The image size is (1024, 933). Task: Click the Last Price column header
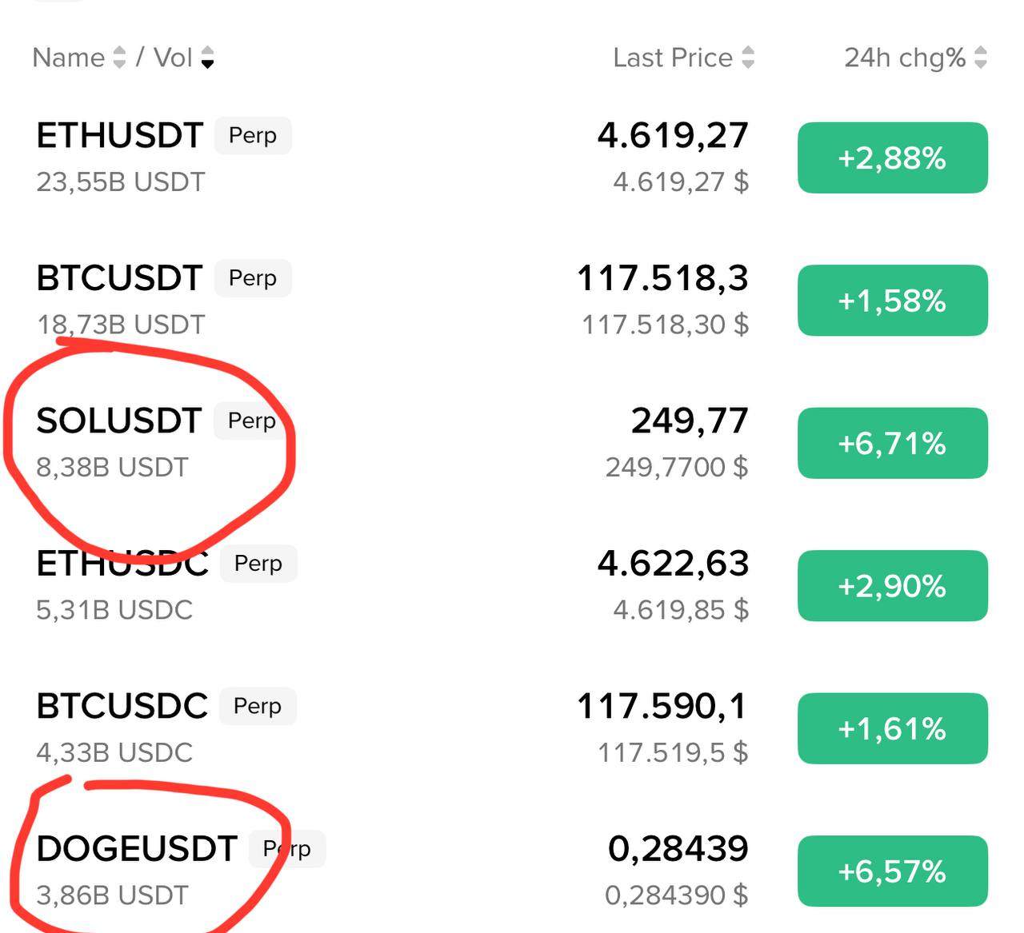(673, 58)
